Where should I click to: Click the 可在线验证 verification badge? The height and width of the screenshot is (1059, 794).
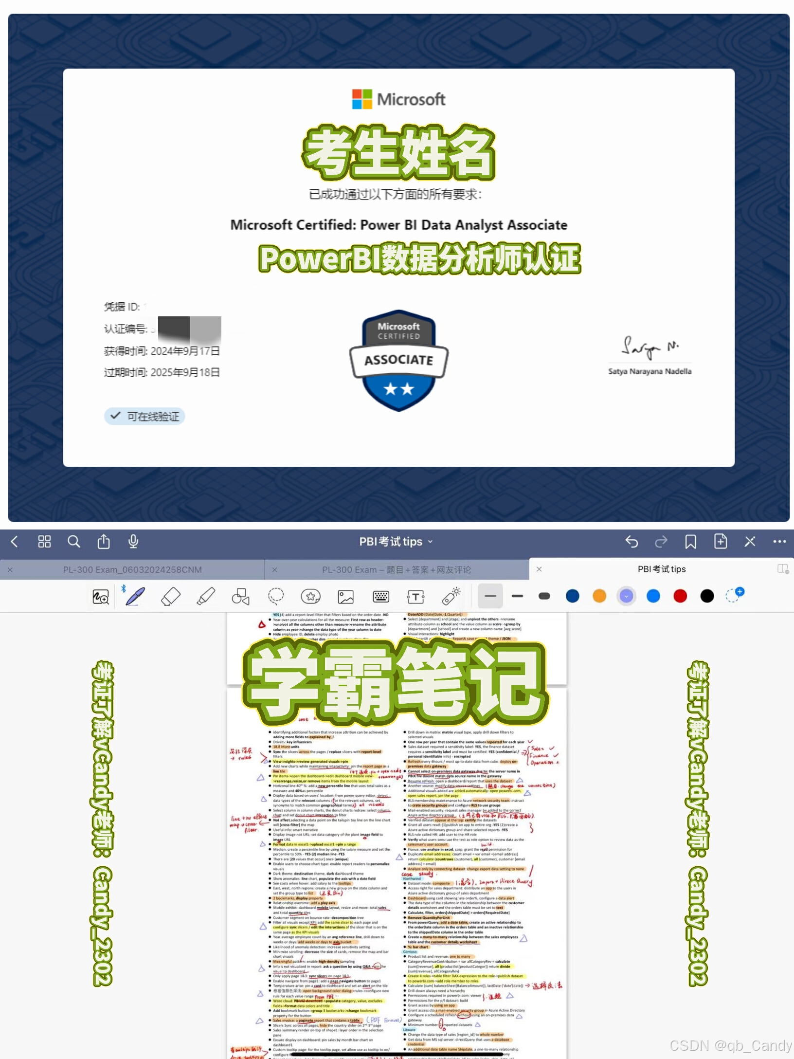pyautogui.click(x=144, y=416)
